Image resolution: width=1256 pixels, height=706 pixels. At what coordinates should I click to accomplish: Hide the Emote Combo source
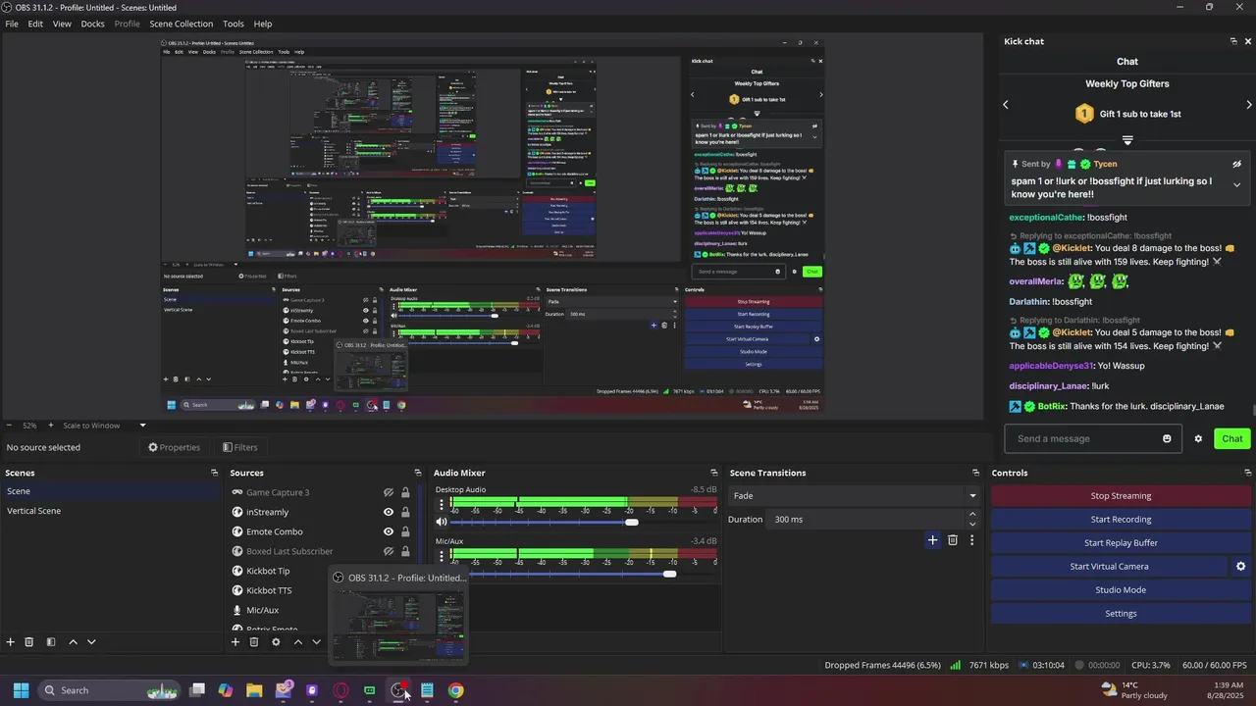click(389, 532)
